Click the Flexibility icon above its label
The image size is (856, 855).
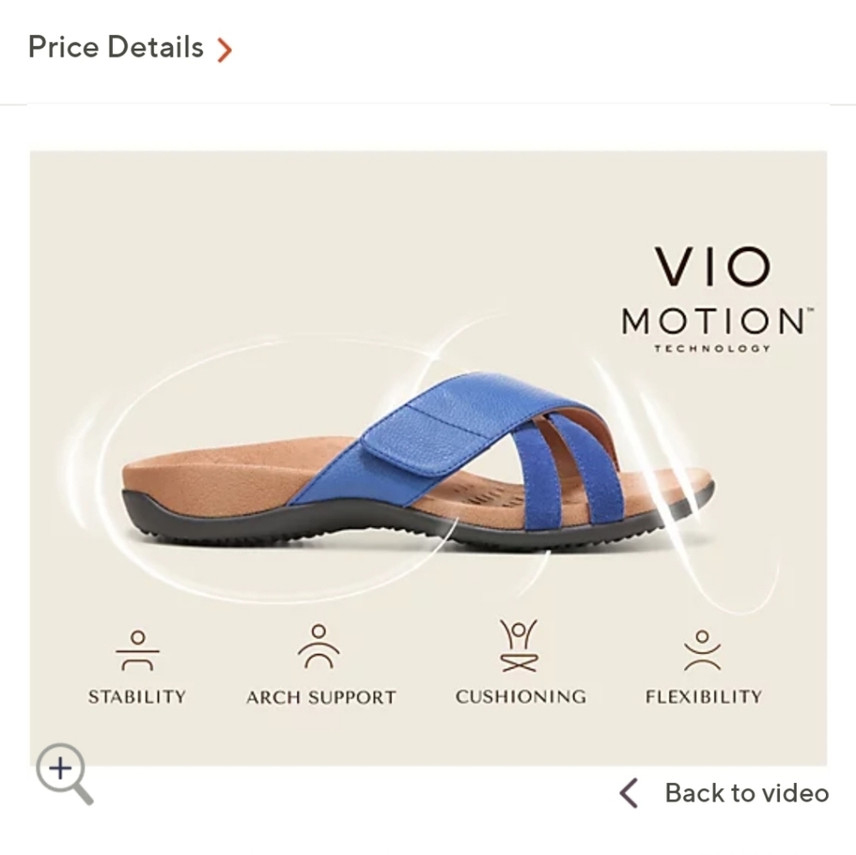(x=704, y=651)
